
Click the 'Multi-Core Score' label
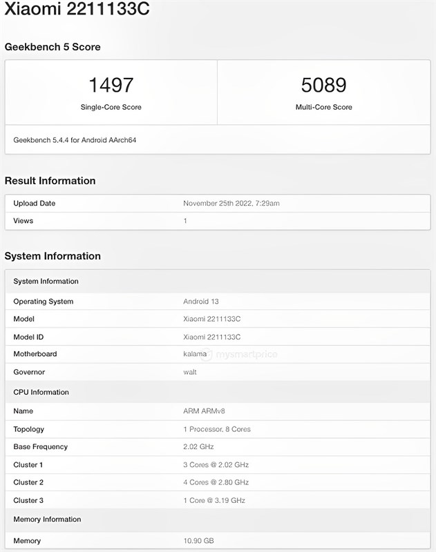pos(323,107)
